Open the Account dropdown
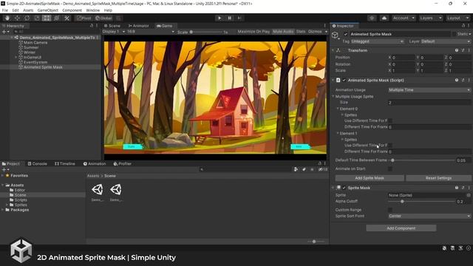Viewport: 473px width, 266px height. click(x=404, y=18)
